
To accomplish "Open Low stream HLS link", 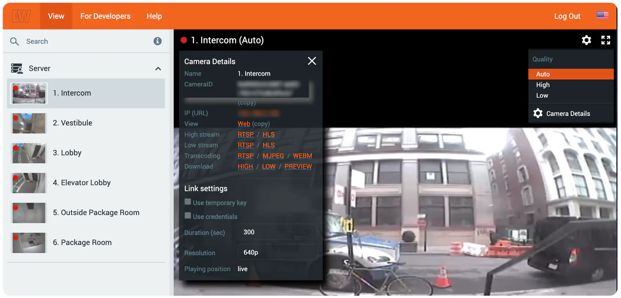I will pyautogui.click(x=269, y=145).
